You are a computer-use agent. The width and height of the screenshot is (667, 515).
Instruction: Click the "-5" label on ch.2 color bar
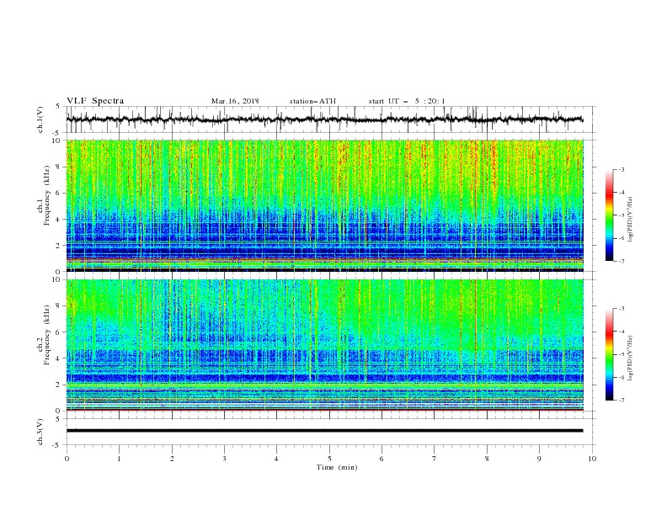coord(621,354)
